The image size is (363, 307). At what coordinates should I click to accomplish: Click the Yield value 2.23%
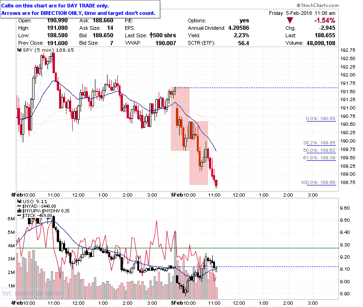[242, 35]
